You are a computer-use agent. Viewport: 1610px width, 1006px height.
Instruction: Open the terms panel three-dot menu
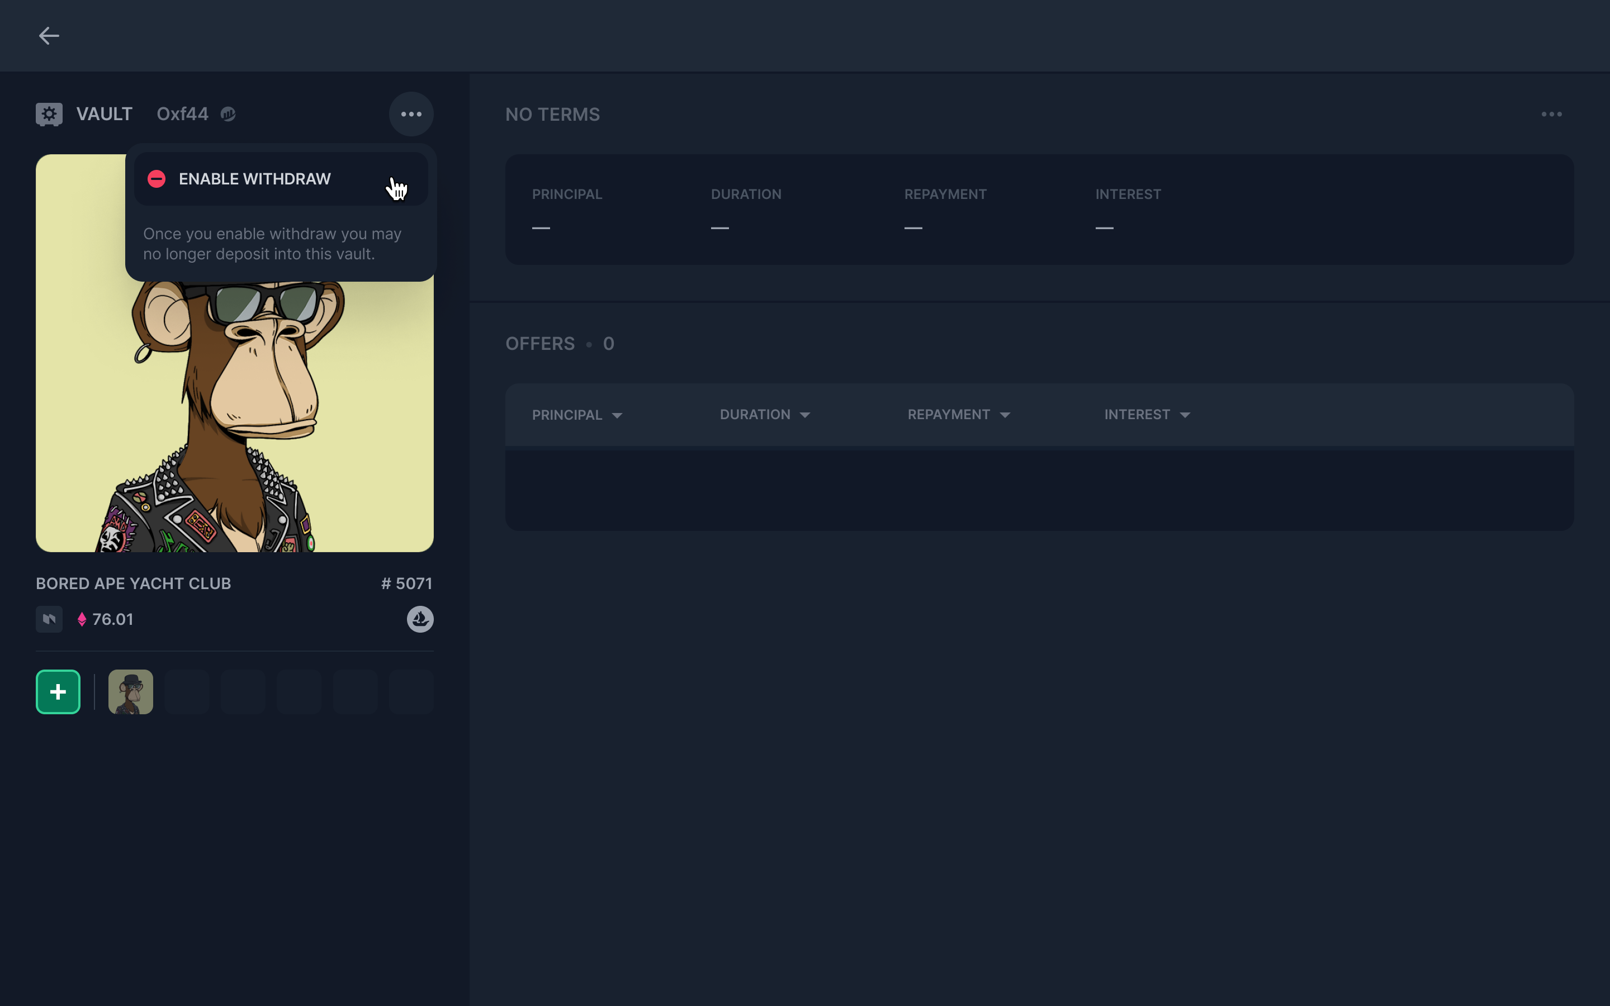[1551, 115]
